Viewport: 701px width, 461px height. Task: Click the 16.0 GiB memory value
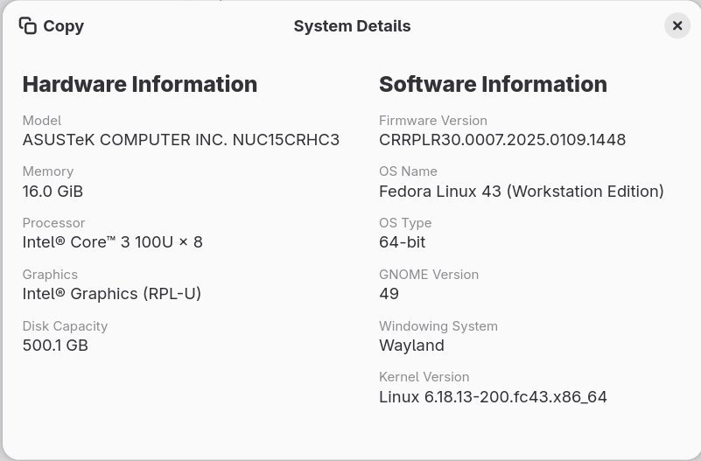tap(53, 191)
